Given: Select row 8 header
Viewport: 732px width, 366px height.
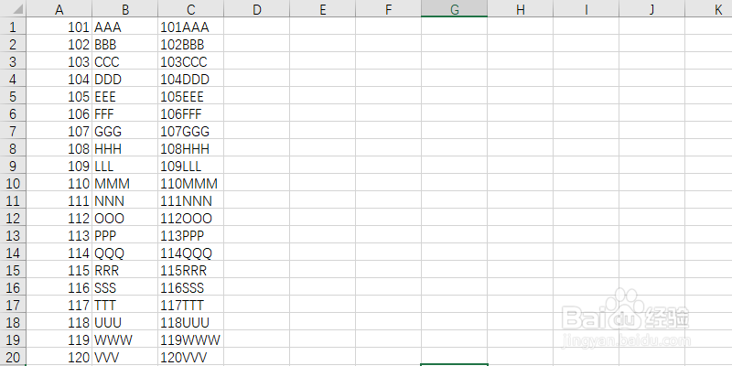Looking at the screenshot, I should coord(13,147).
